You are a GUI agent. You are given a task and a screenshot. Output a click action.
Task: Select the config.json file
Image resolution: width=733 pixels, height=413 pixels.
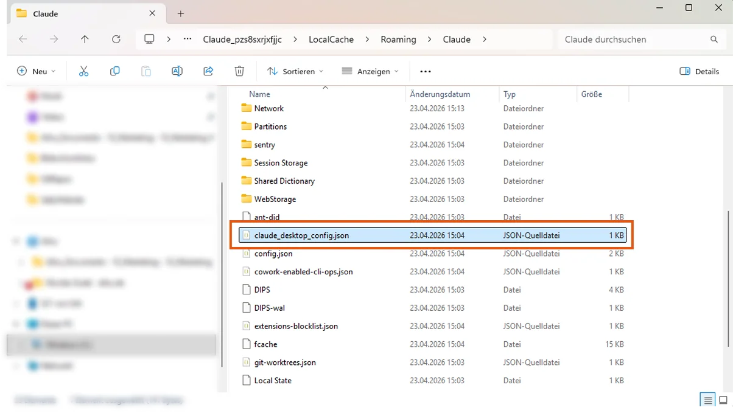coord(432,254)
